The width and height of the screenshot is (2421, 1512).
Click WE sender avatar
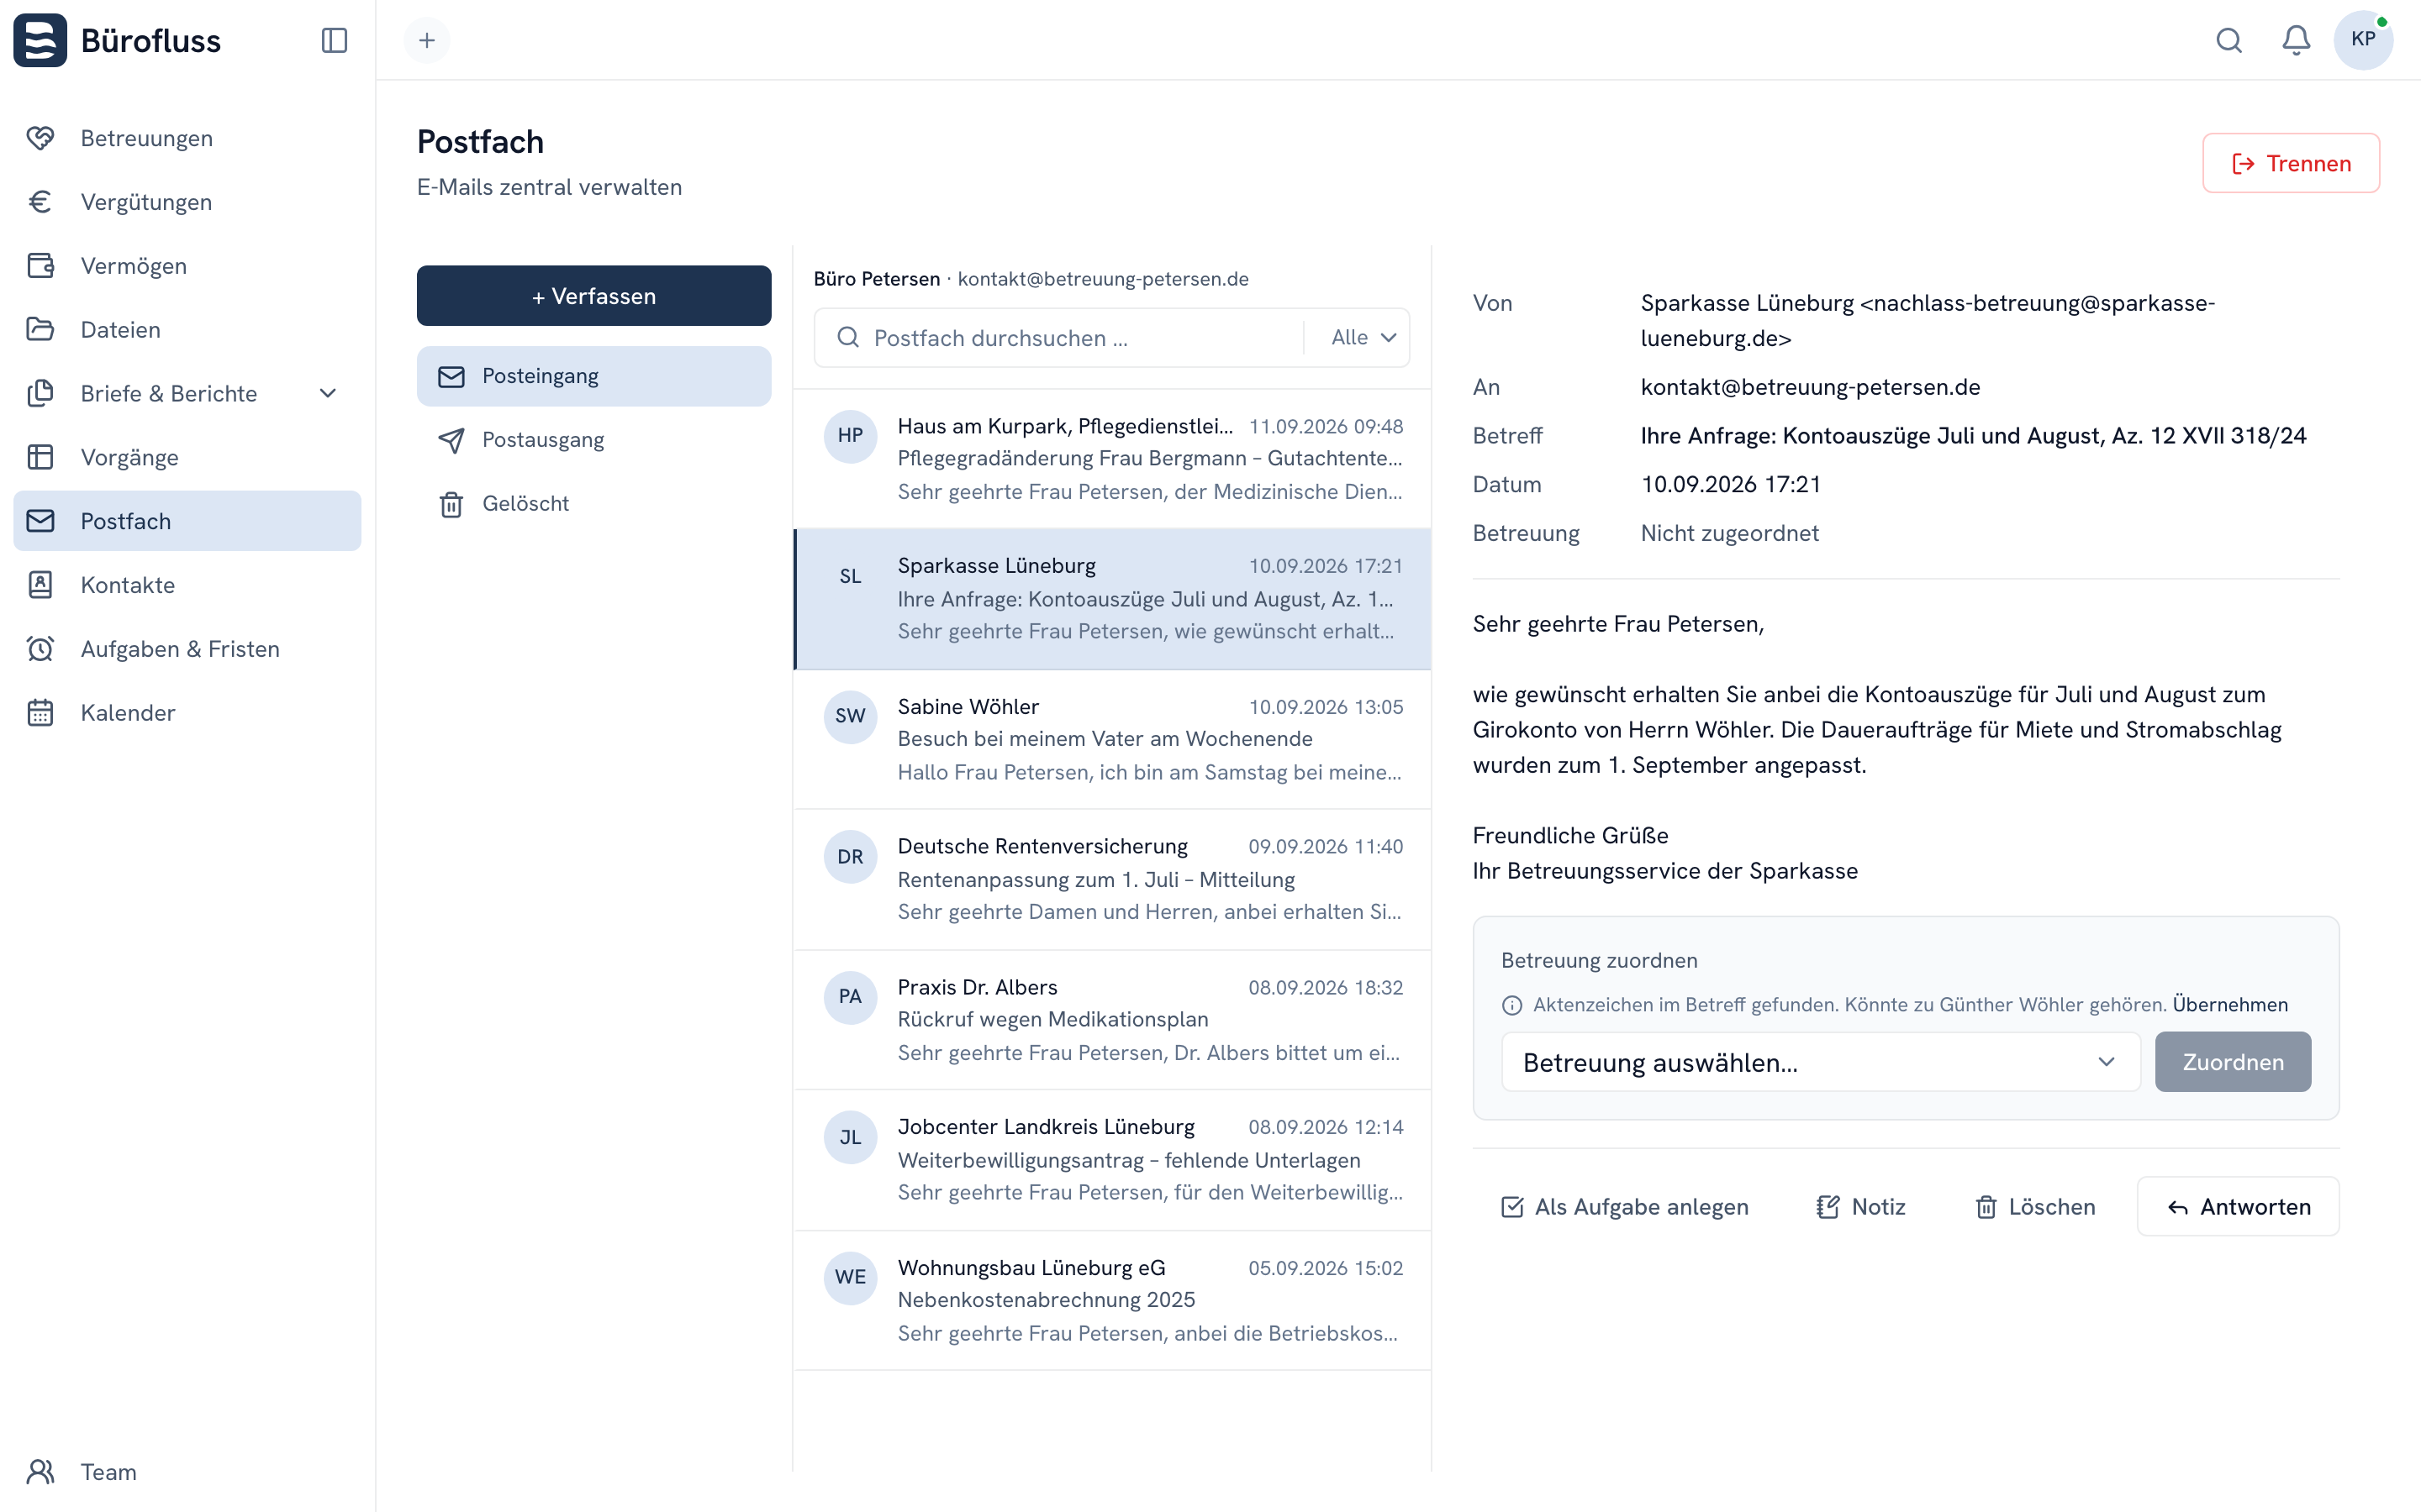[851, 1277]
